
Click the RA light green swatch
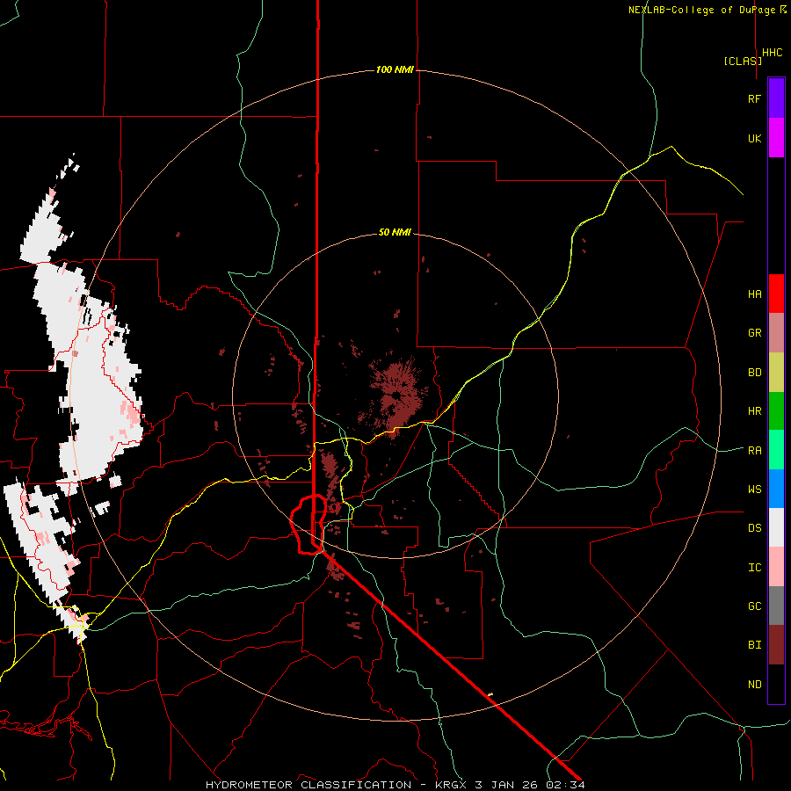pos(776,450)
